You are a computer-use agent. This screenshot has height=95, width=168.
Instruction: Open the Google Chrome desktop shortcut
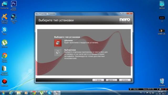click(x=4, y=58)
